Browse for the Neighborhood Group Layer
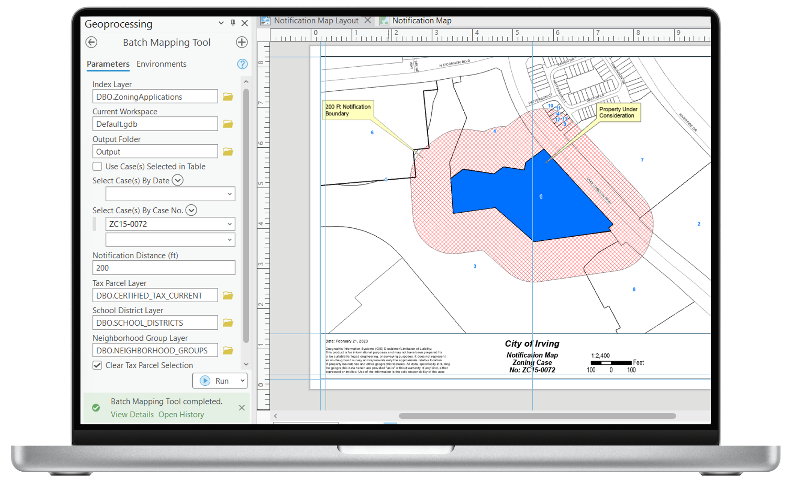 point(228,350)
